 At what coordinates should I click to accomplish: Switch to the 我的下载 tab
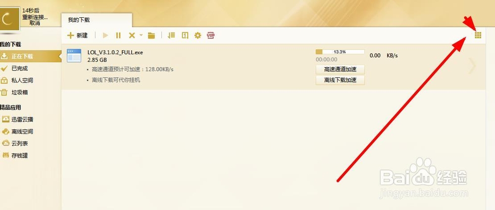(x=79, y=20)
